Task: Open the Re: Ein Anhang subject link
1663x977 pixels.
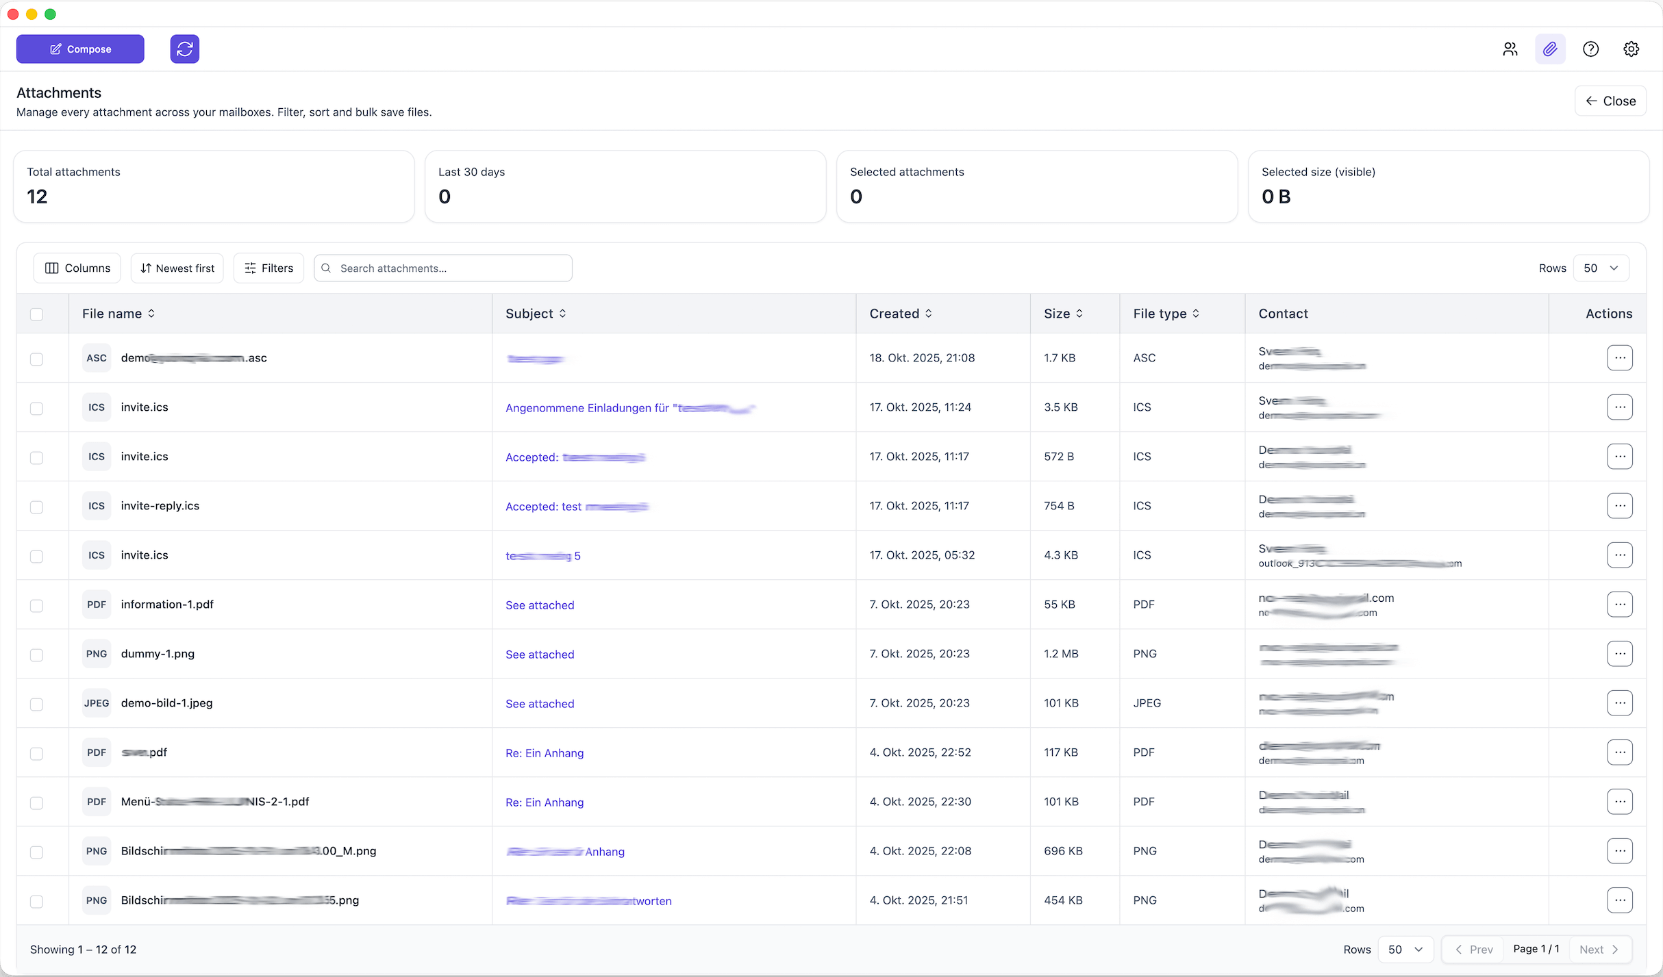Action: (545, 753)
